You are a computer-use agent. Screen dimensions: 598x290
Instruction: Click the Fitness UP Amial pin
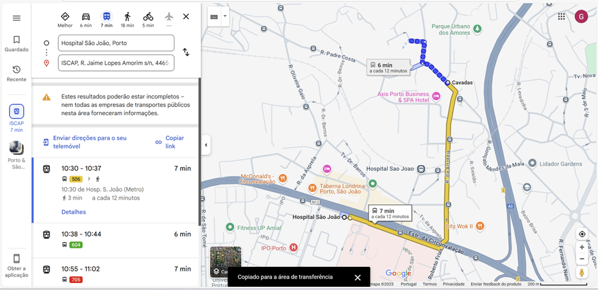pos(229,227)
